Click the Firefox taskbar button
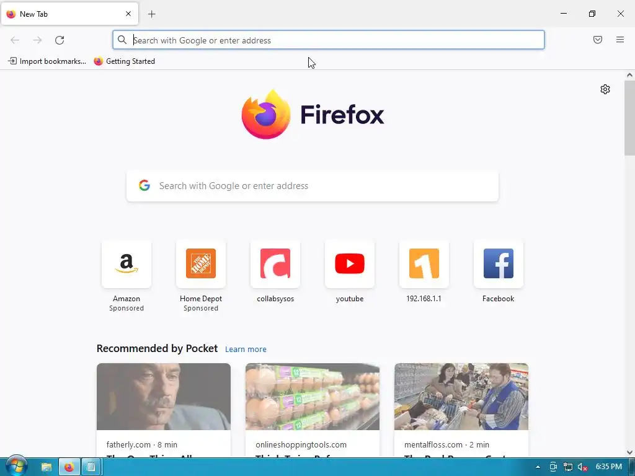This screenshot has height=476, width=635. click(x=69, y=467)
